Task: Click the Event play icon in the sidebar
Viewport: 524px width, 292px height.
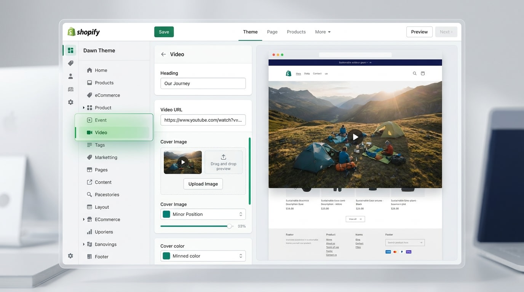Action: point(90,120)
